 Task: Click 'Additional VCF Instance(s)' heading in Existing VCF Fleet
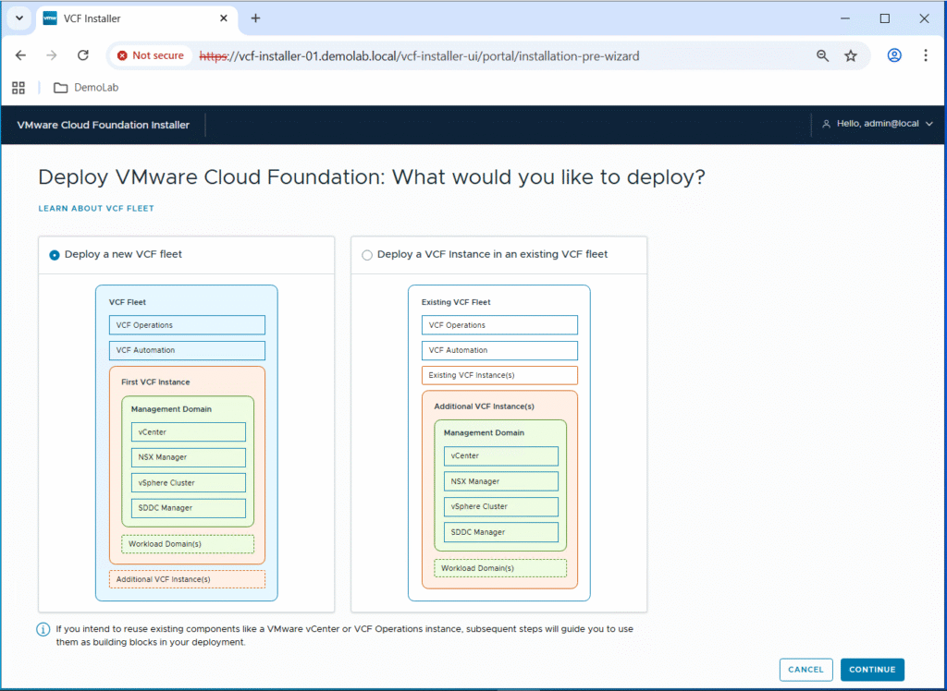(x=484, y=406)
